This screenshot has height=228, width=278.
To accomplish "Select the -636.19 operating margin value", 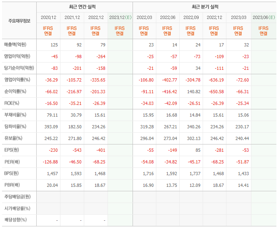I will [x=216, y=80].
